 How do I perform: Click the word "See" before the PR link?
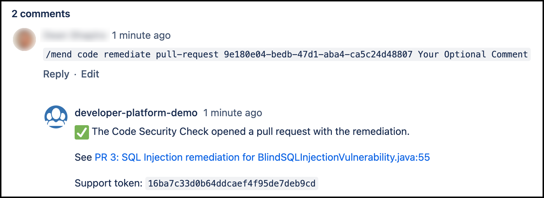pyautogui.click(x=83, y=157)
